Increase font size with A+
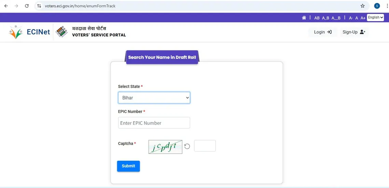Viewport: 389px width, 188px height. [x=363, y=18]
